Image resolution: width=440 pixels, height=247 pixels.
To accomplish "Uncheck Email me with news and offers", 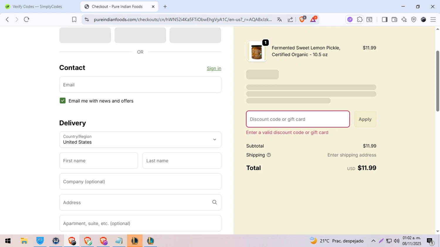I will click(62, 100).
